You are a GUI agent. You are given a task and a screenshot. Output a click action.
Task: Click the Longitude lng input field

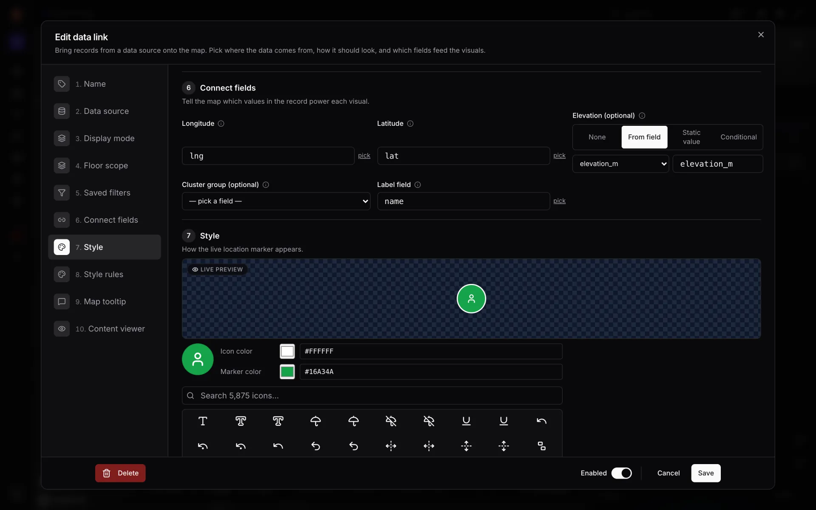(x=268, y=156)
